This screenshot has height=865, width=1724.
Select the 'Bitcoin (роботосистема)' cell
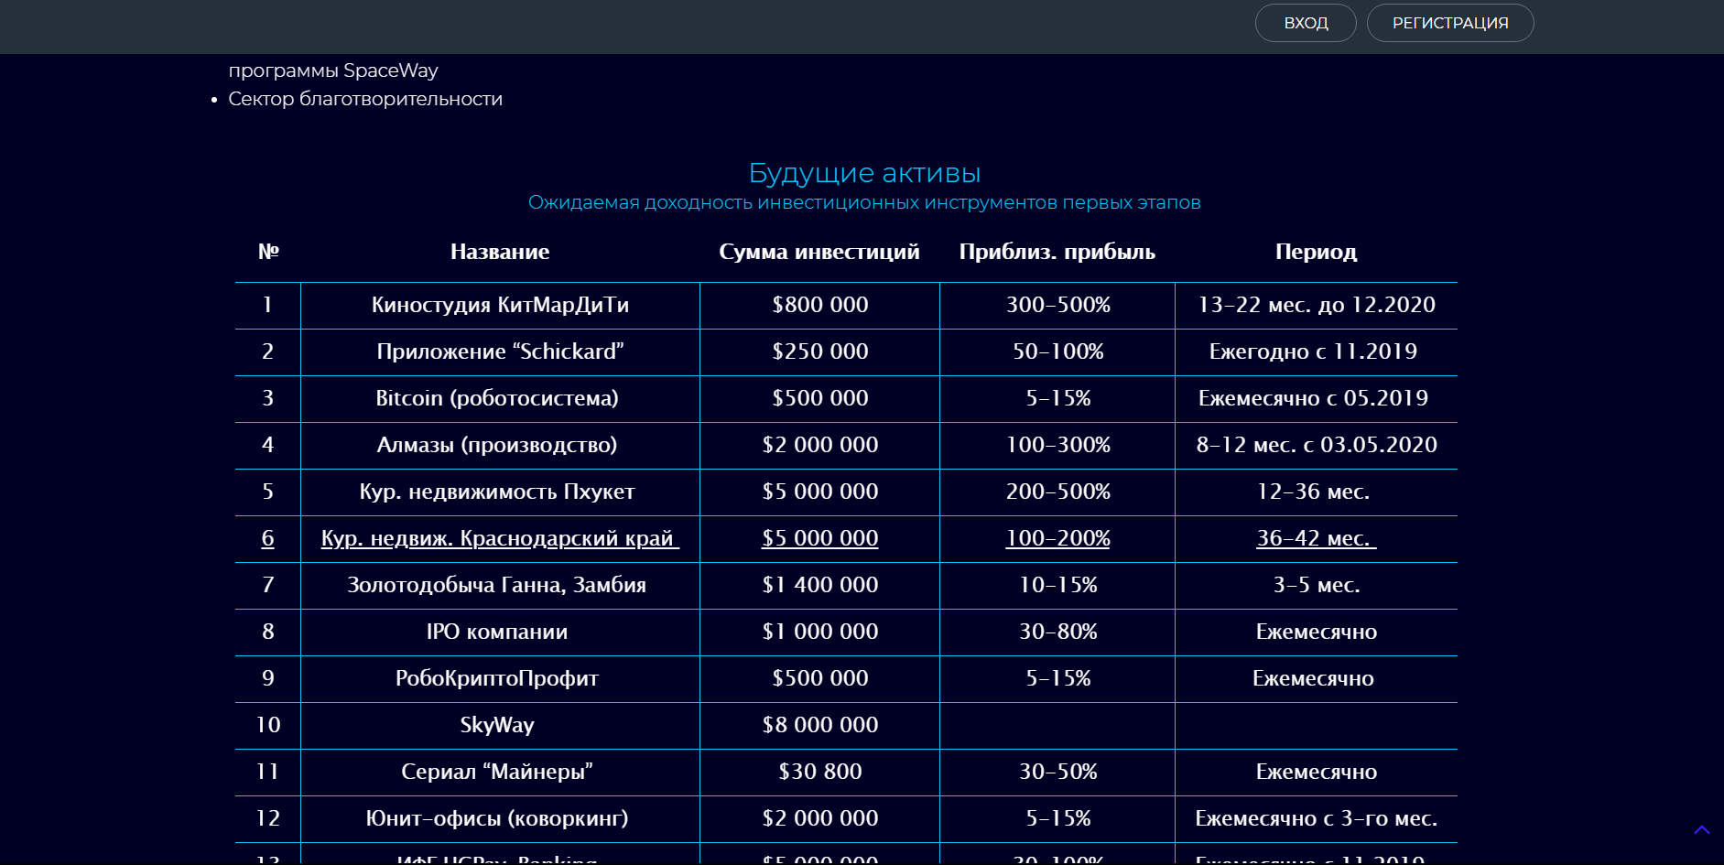tap(500, 399)
